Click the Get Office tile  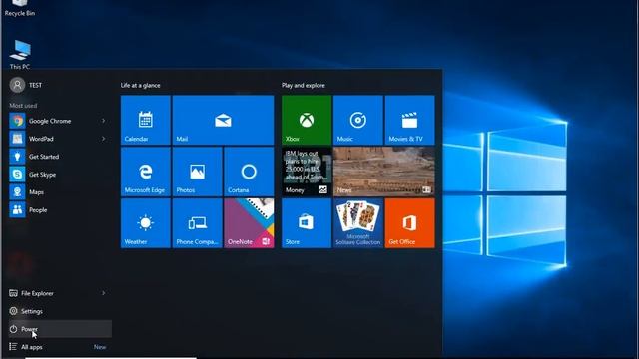(x=410, y=223)
